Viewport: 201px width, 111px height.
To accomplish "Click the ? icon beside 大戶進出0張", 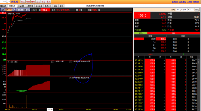I will point(52,62).
